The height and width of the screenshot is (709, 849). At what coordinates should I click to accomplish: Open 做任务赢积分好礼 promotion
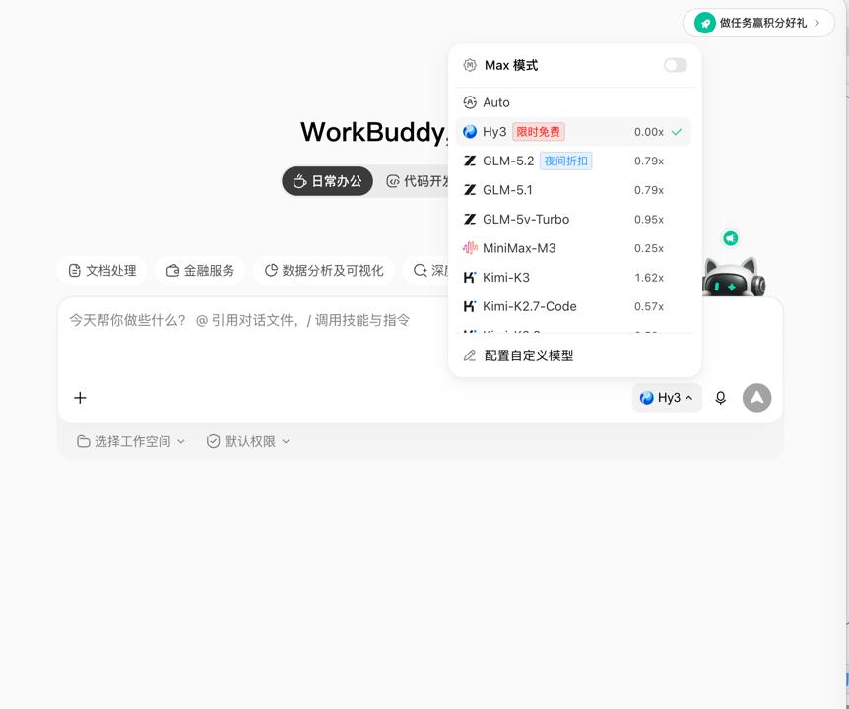click(758, 23)
